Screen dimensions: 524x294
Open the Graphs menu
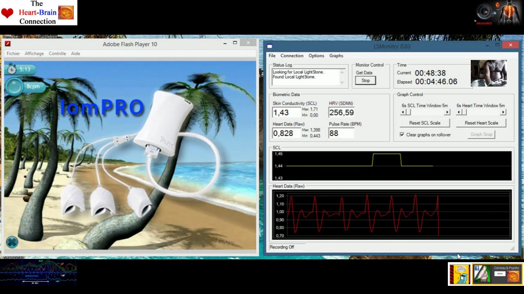(x=336, y=56)
